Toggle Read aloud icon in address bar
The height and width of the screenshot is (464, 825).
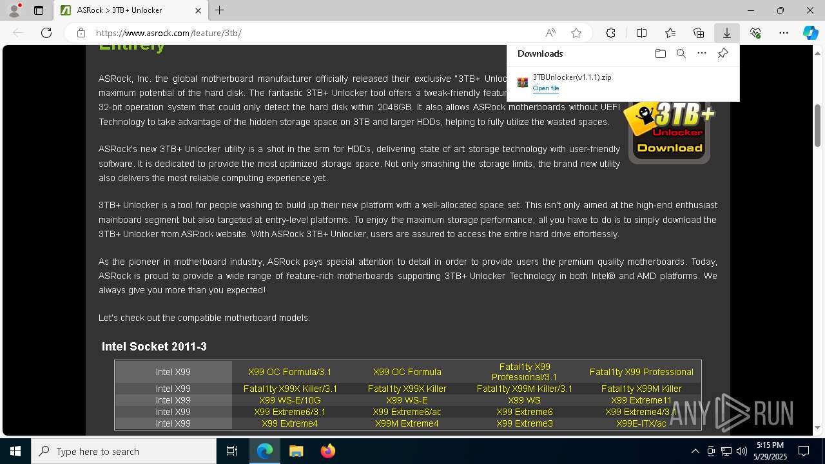(x=550, y=33)
